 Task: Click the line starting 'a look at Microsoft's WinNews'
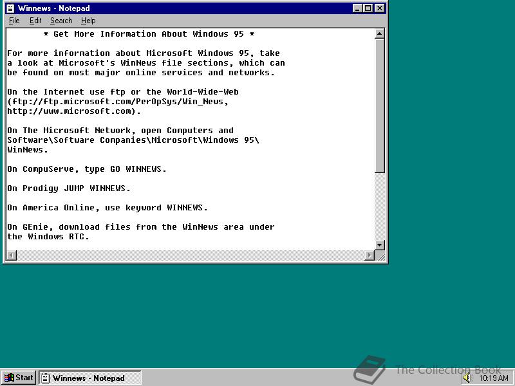point(146,62)
